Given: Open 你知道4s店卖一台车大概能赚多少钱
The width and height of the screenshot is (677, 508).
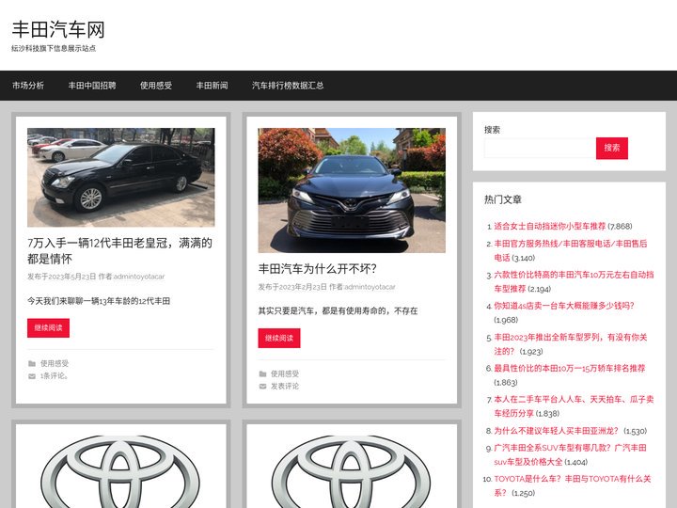Looking at the screenshot, I should point(564,306).
